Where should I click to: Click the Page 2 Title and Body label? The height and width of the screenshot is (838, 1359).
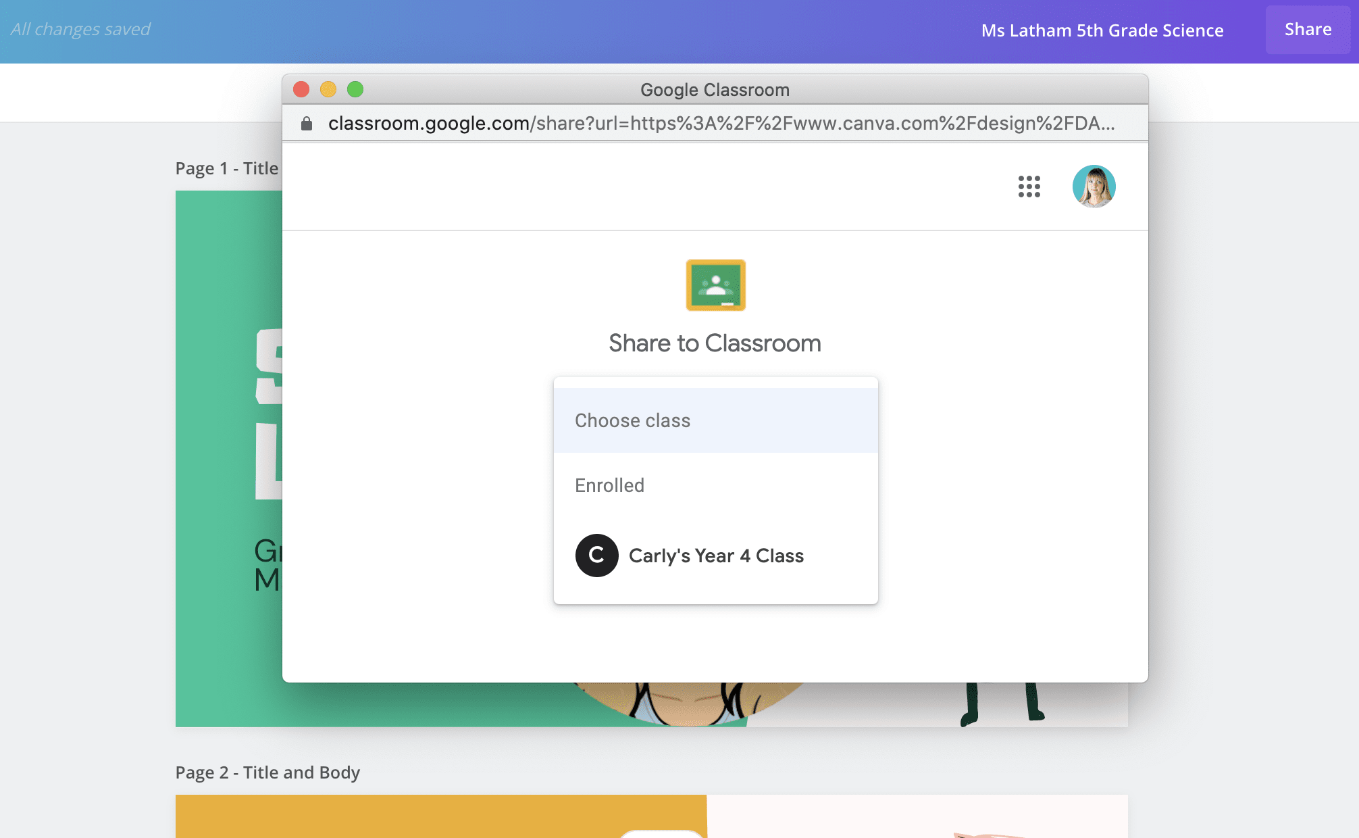tap(267, 772)
